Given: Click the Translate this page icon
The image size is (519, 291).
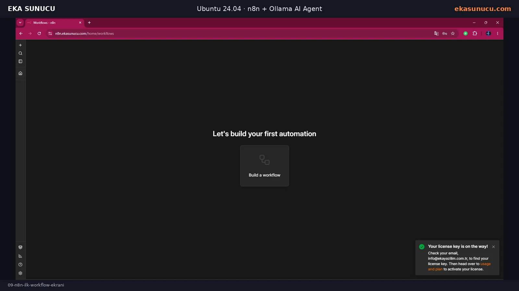Looking at the screenshot, I should [437, 33].
